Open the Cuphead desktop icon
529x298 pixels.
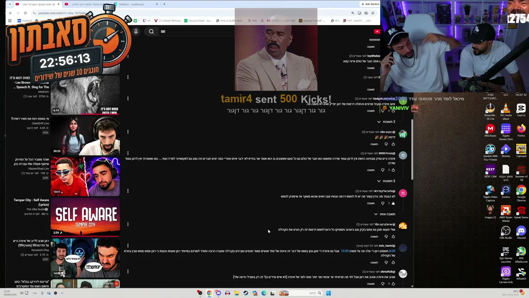[x=521, y=151]
